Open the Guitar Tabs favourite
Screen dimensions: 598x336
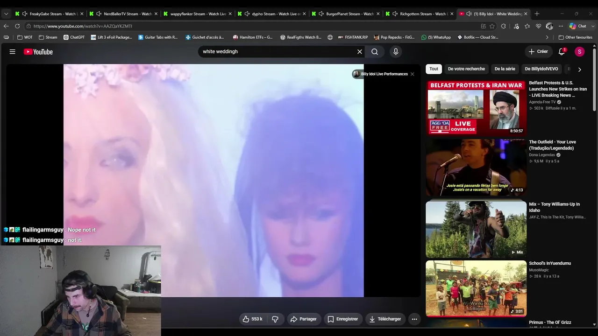(x=158, y=37)
